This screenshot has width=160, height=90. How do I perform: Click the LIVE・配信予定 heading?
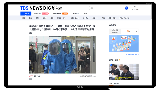point(114,83)
